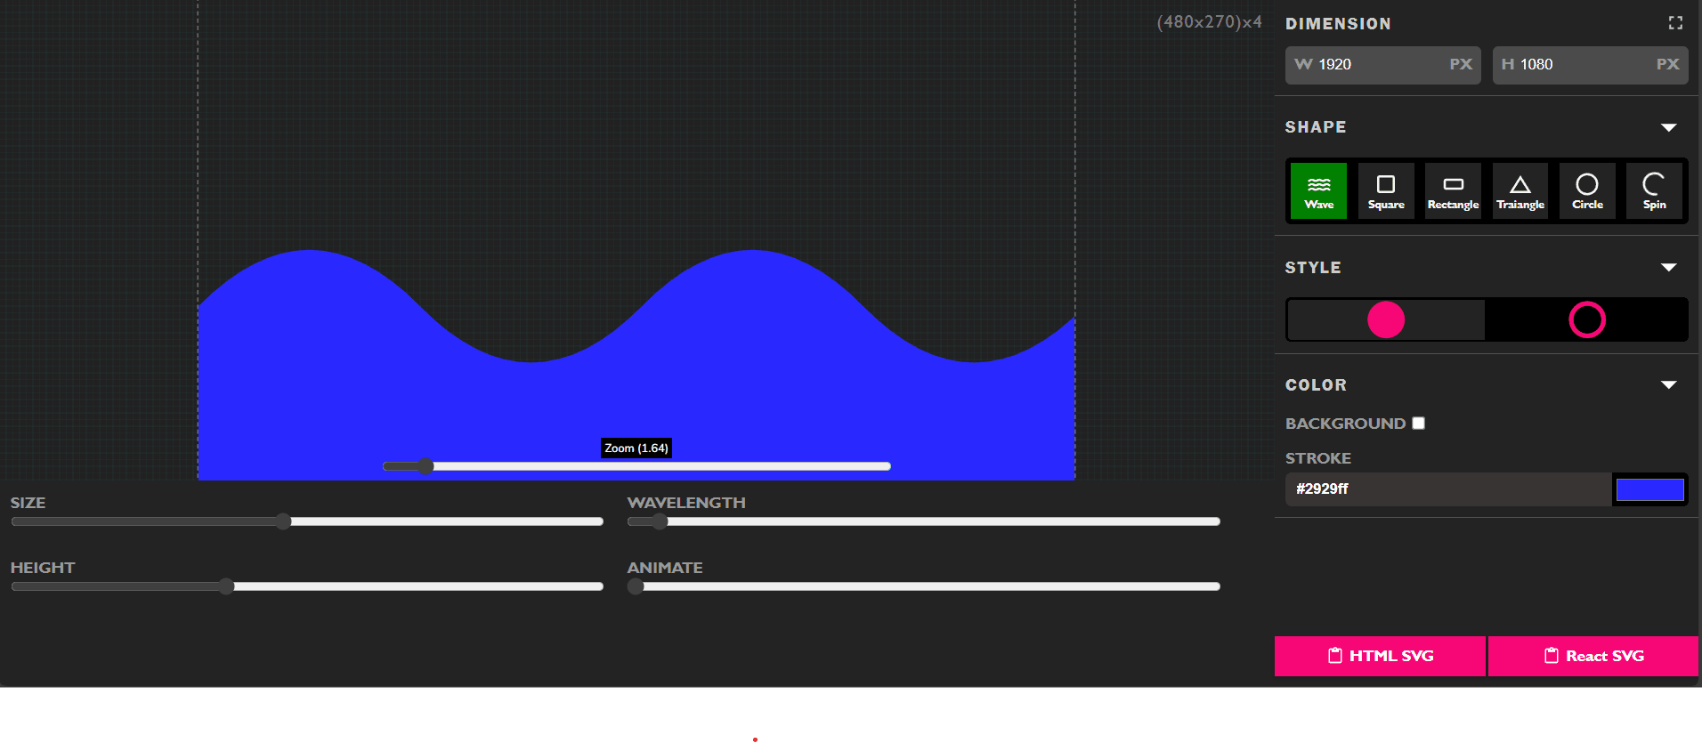Image resolution: width=1702 pixels, height=743 pixels.
Task: Focus the height dimension input field
Action: (1590, 65)
